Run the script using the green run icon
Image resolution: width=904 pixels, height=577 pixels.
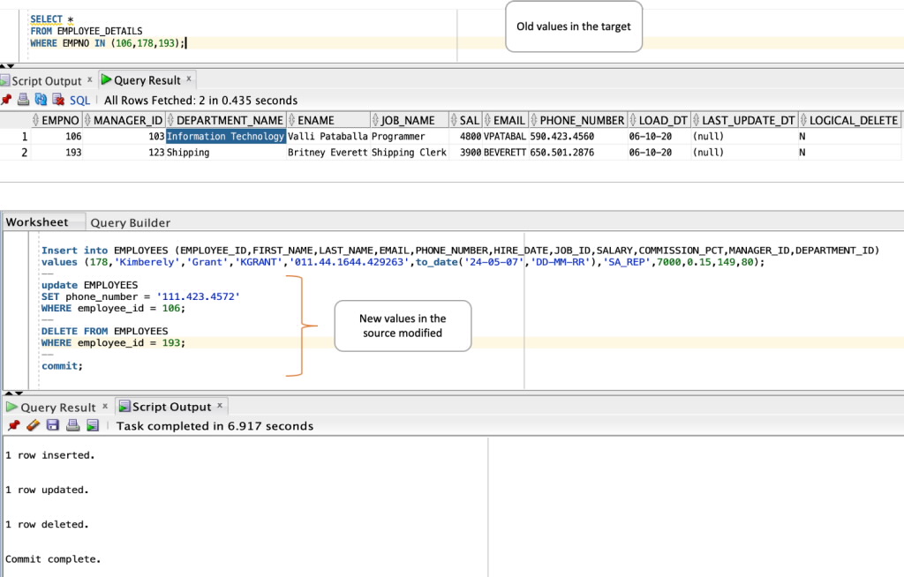coord(93,425)
